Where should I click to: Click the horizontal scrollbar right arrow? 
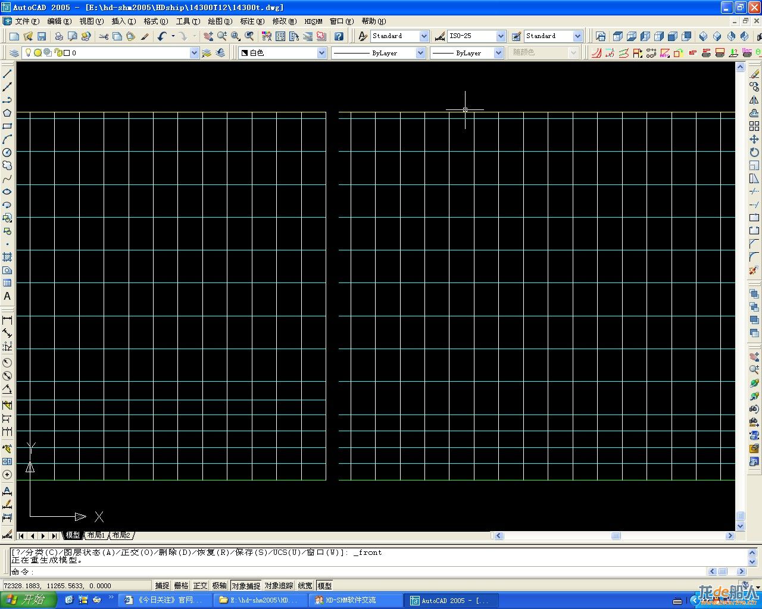point(730,536)
